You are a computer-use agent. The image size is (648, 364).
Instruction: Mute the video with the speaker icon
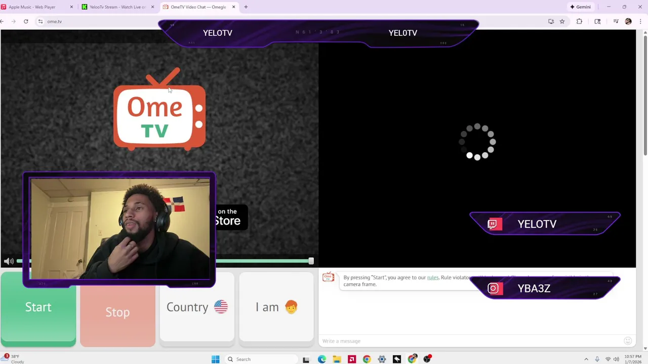9,261
